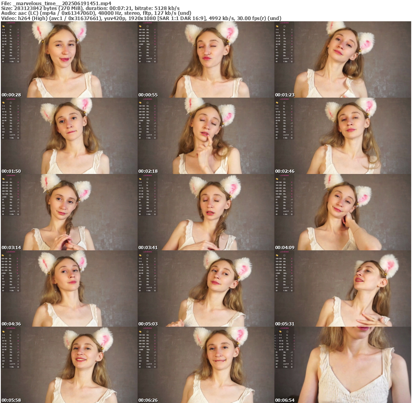Select the frame stamped 00:01:50
Image resolution: width=412 pixels, height=403 pixels.
click(x=69, y=136)
